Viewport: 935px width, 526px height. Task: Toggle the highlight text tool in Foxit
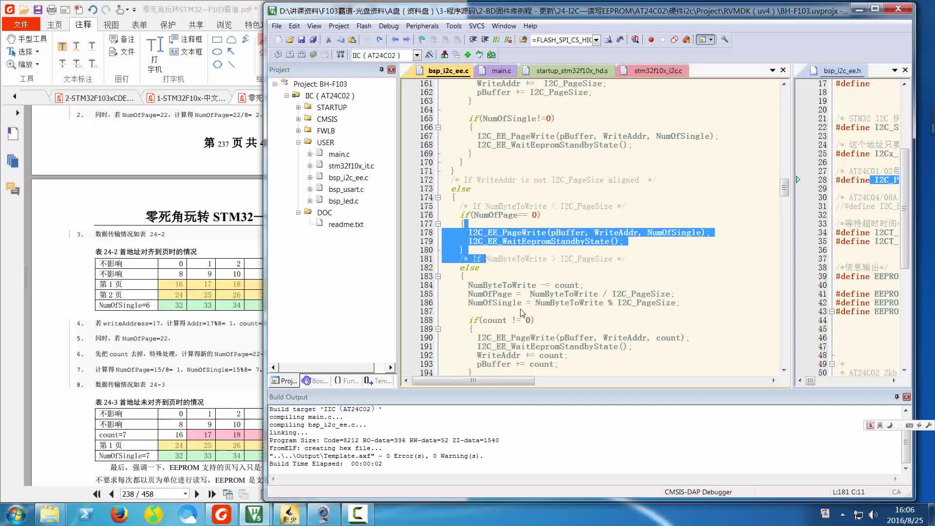pyautogui.click(x=62, y=47)
